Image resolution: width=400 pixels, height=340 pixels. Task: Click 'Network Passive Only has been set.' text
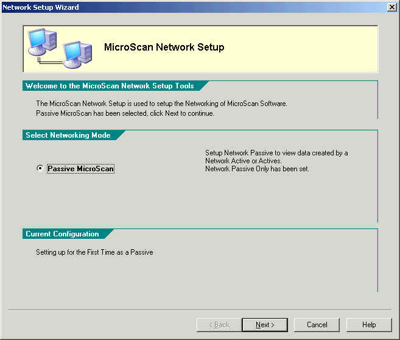[257, 169]
